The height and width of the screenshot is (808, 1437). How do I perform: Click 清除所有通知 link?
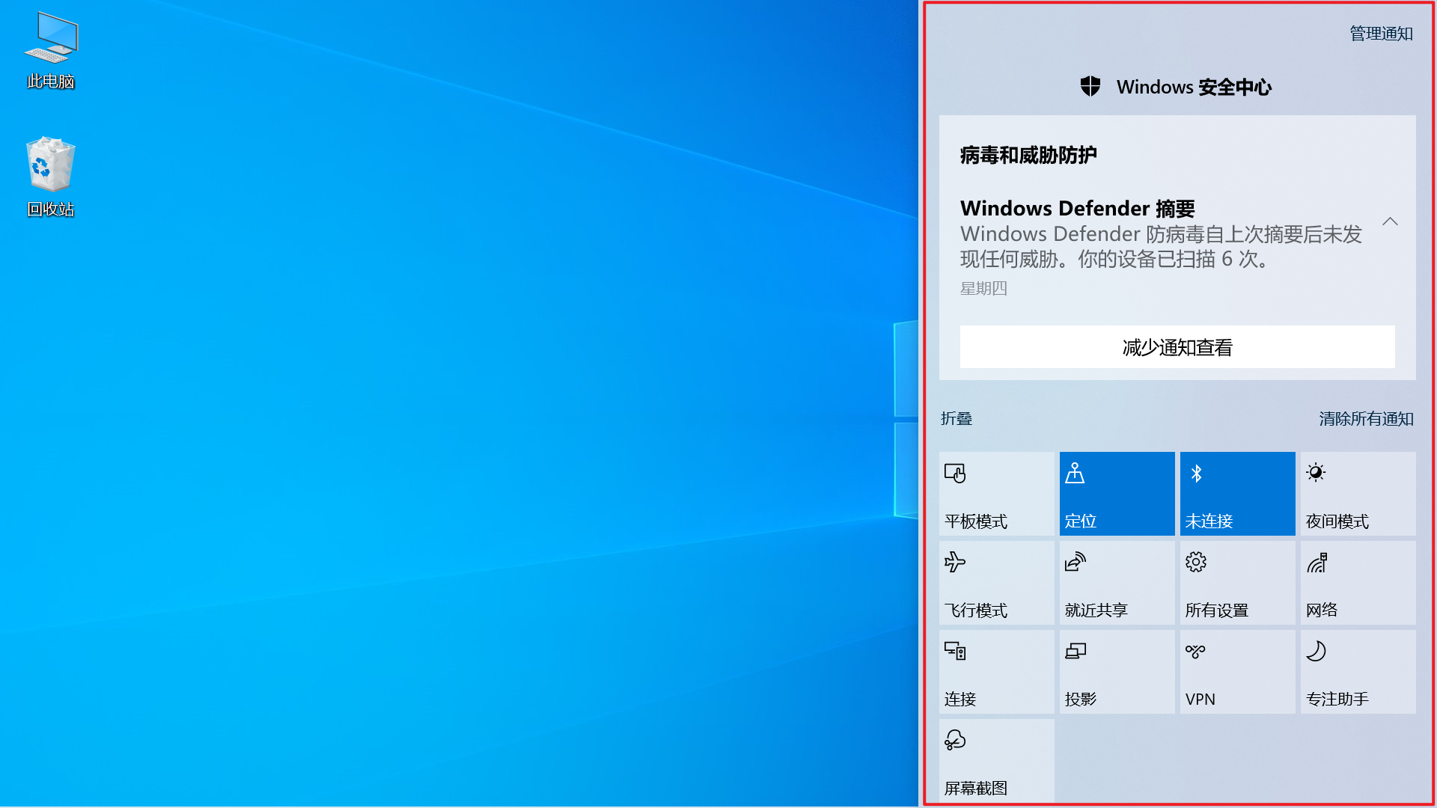[1366, 419]
